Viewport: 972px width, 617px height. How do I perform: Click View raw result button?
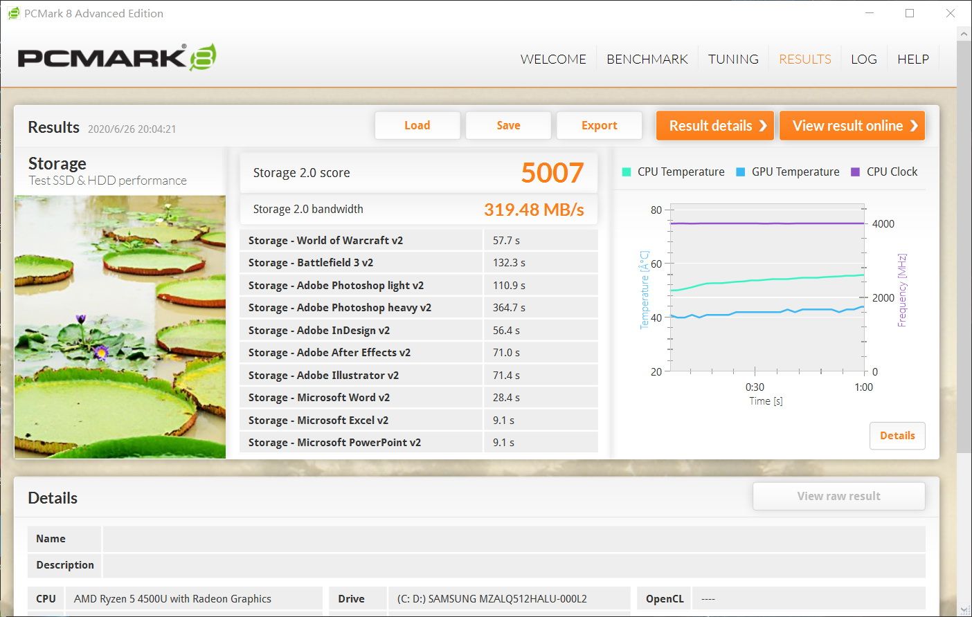[x=839, y=496]
